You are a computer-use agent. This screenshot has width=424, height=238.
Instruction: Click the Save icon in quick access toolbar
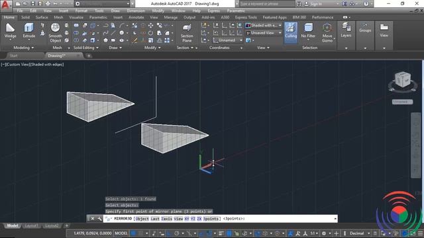click(x=32, y=4)
